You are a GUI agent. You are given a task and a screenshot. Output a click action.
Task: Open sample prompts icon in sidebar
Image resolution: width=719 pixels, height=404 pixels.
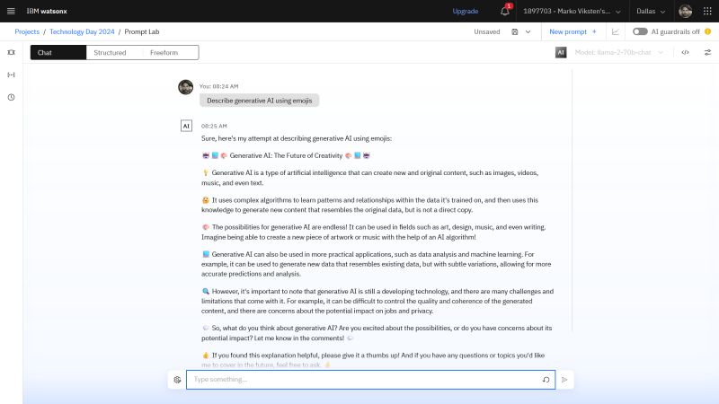[x=11, y=52]
